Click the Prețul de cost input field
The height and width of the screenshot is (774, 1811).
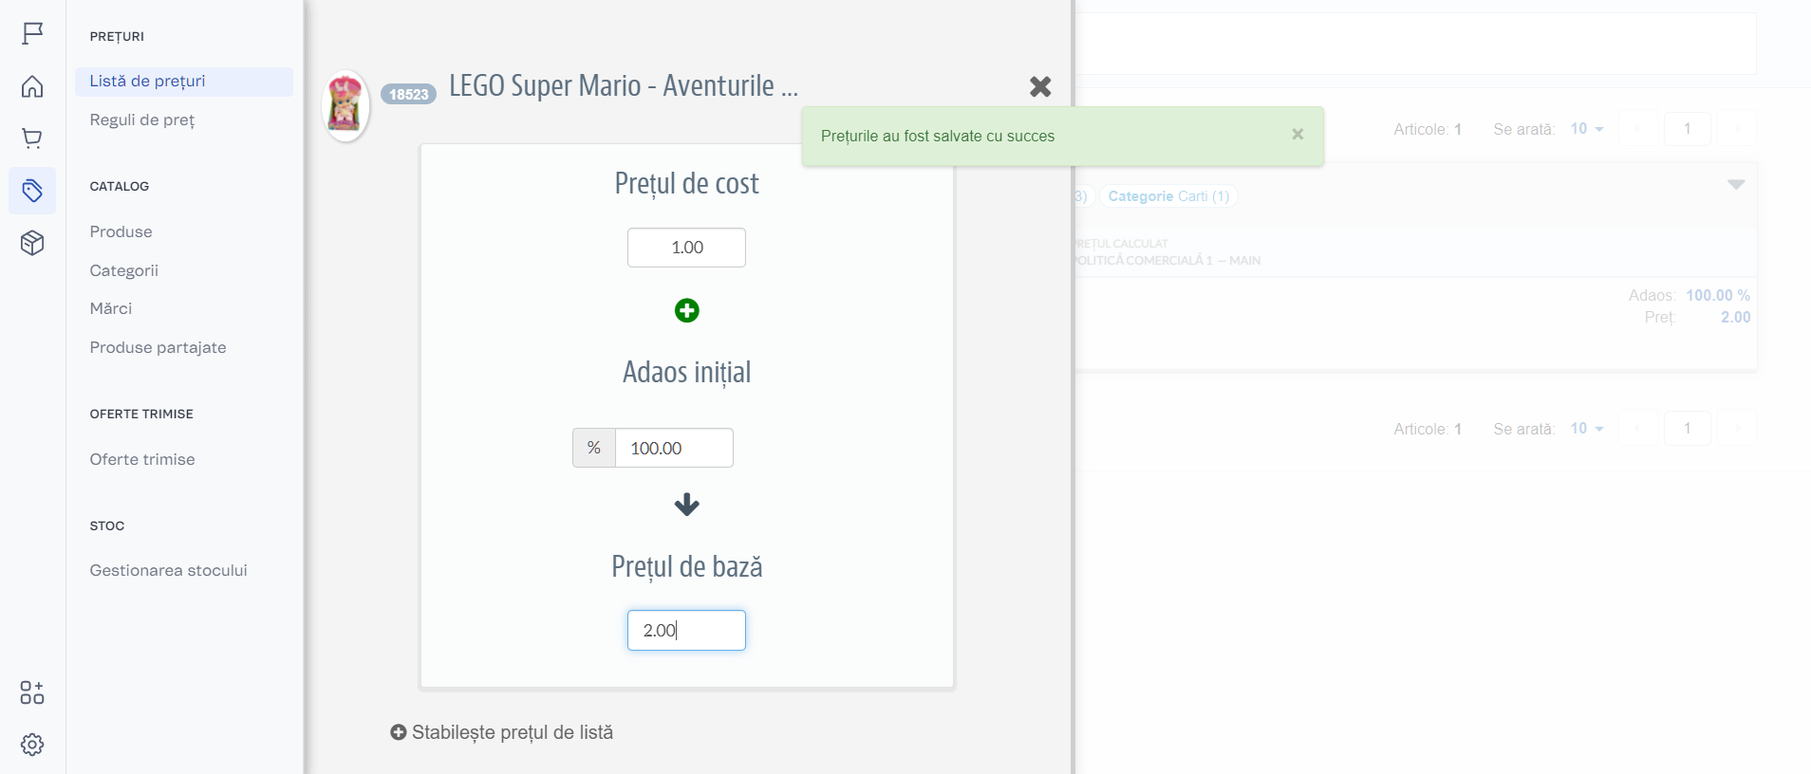[686, 248]
